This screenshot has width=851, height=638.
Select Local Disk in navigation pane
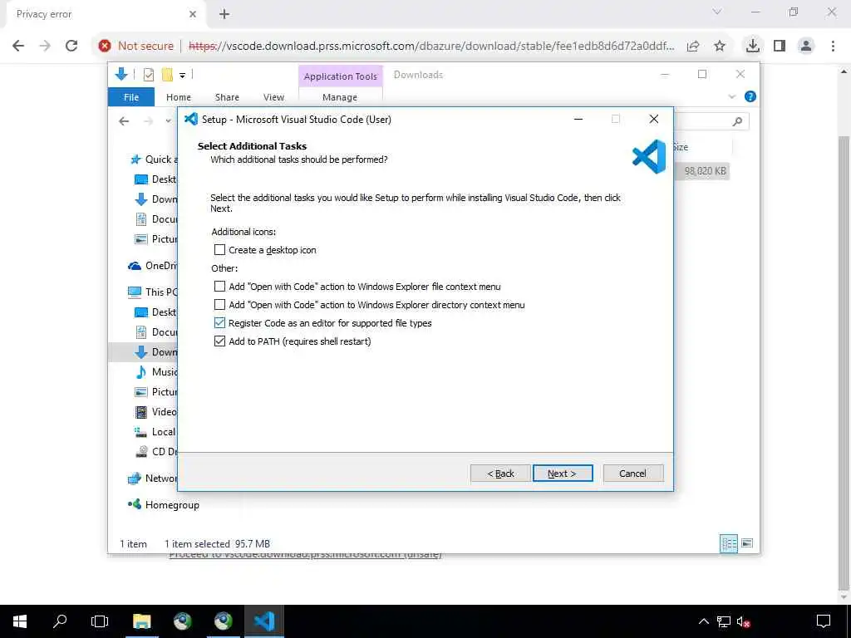tap(155, 432)
